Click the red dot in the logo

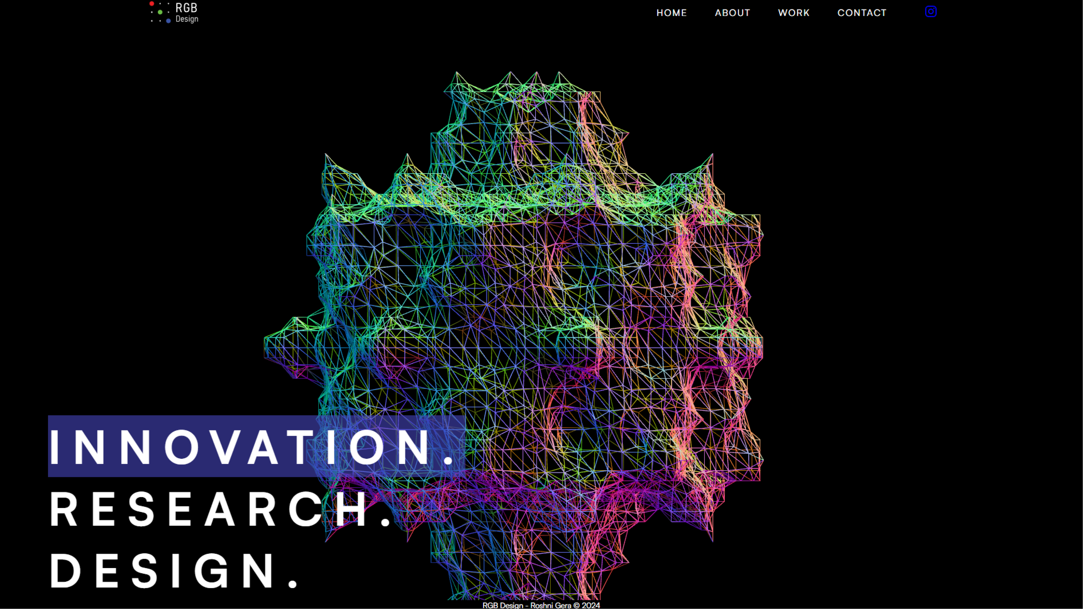[152, 4]
